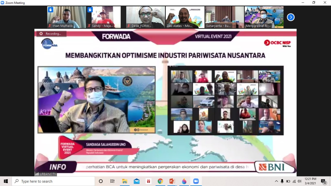Click the raised hand icon on Sandy's video tile
The height and width of the screenshot is (186, 331).
point(90,9)
